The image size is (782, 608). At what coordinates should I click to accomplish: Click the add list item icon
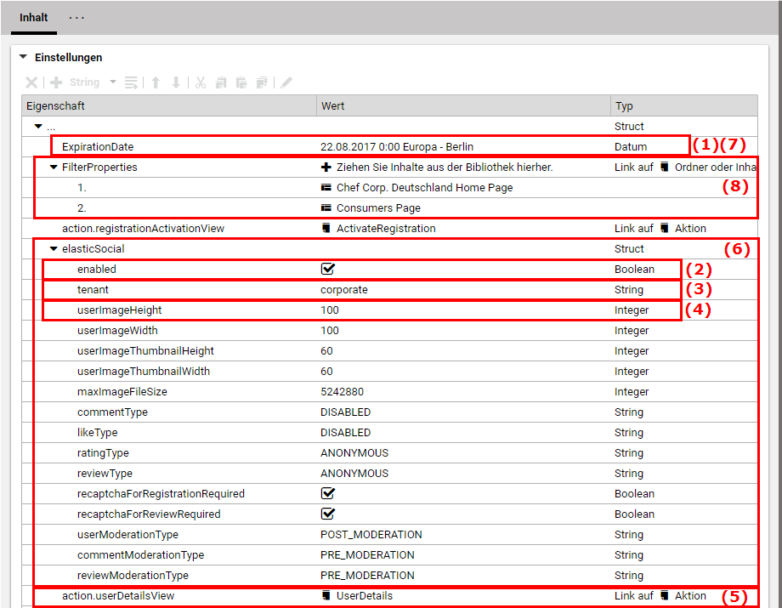coord(131,82)
